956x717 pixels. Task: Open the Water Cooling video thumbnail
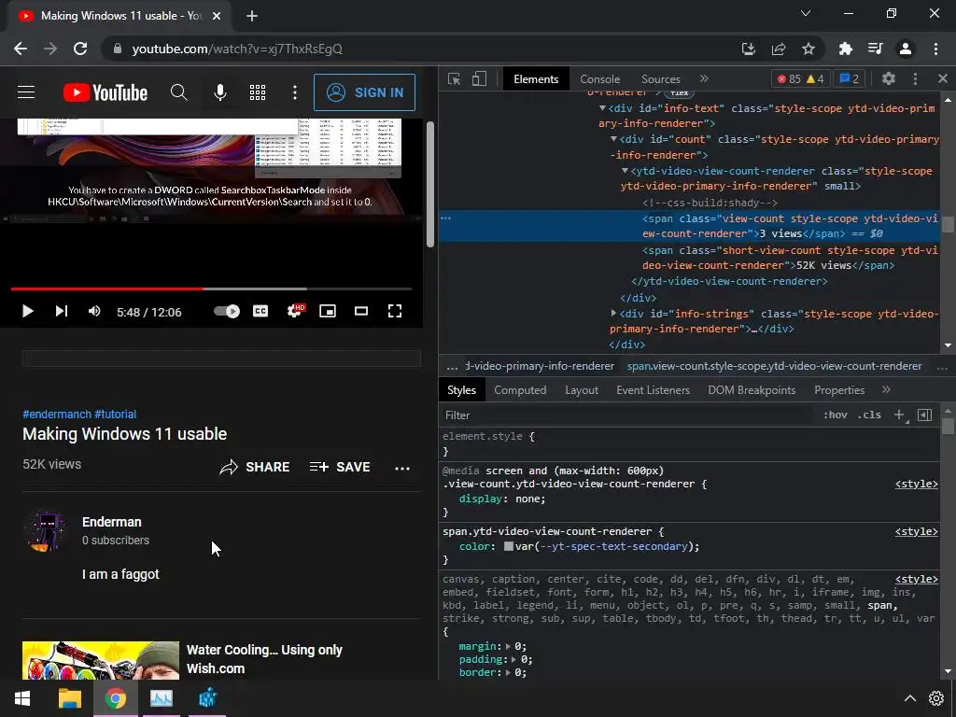click(x=101, y=660)
